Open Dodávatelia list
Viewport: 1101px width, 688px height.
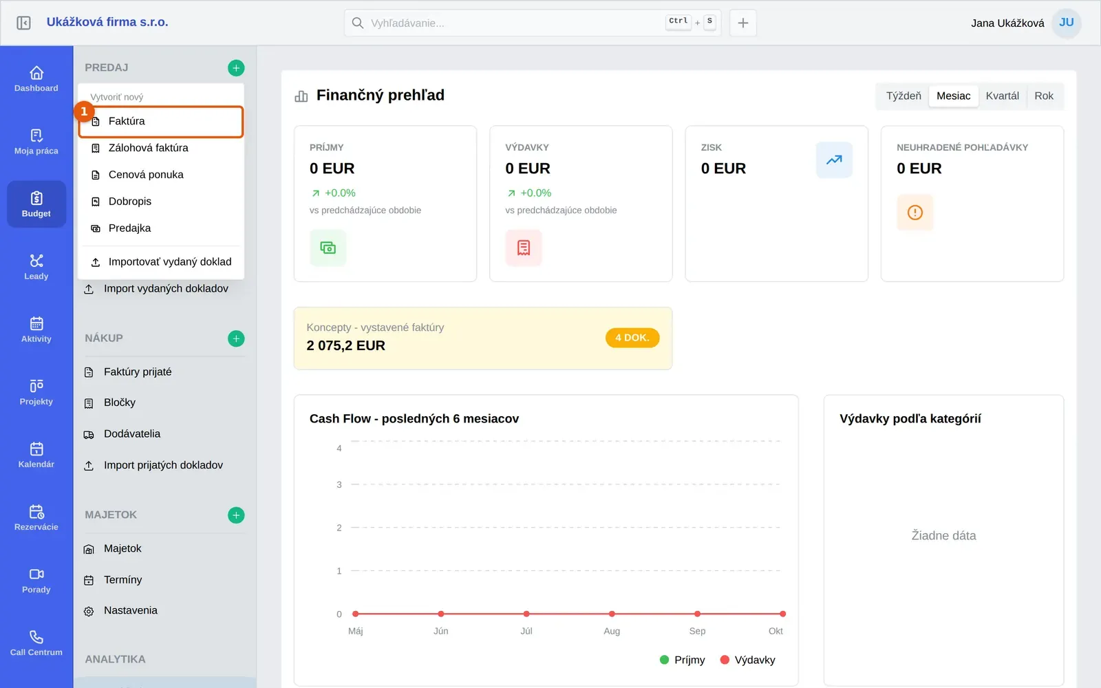[x=165, y=434]
